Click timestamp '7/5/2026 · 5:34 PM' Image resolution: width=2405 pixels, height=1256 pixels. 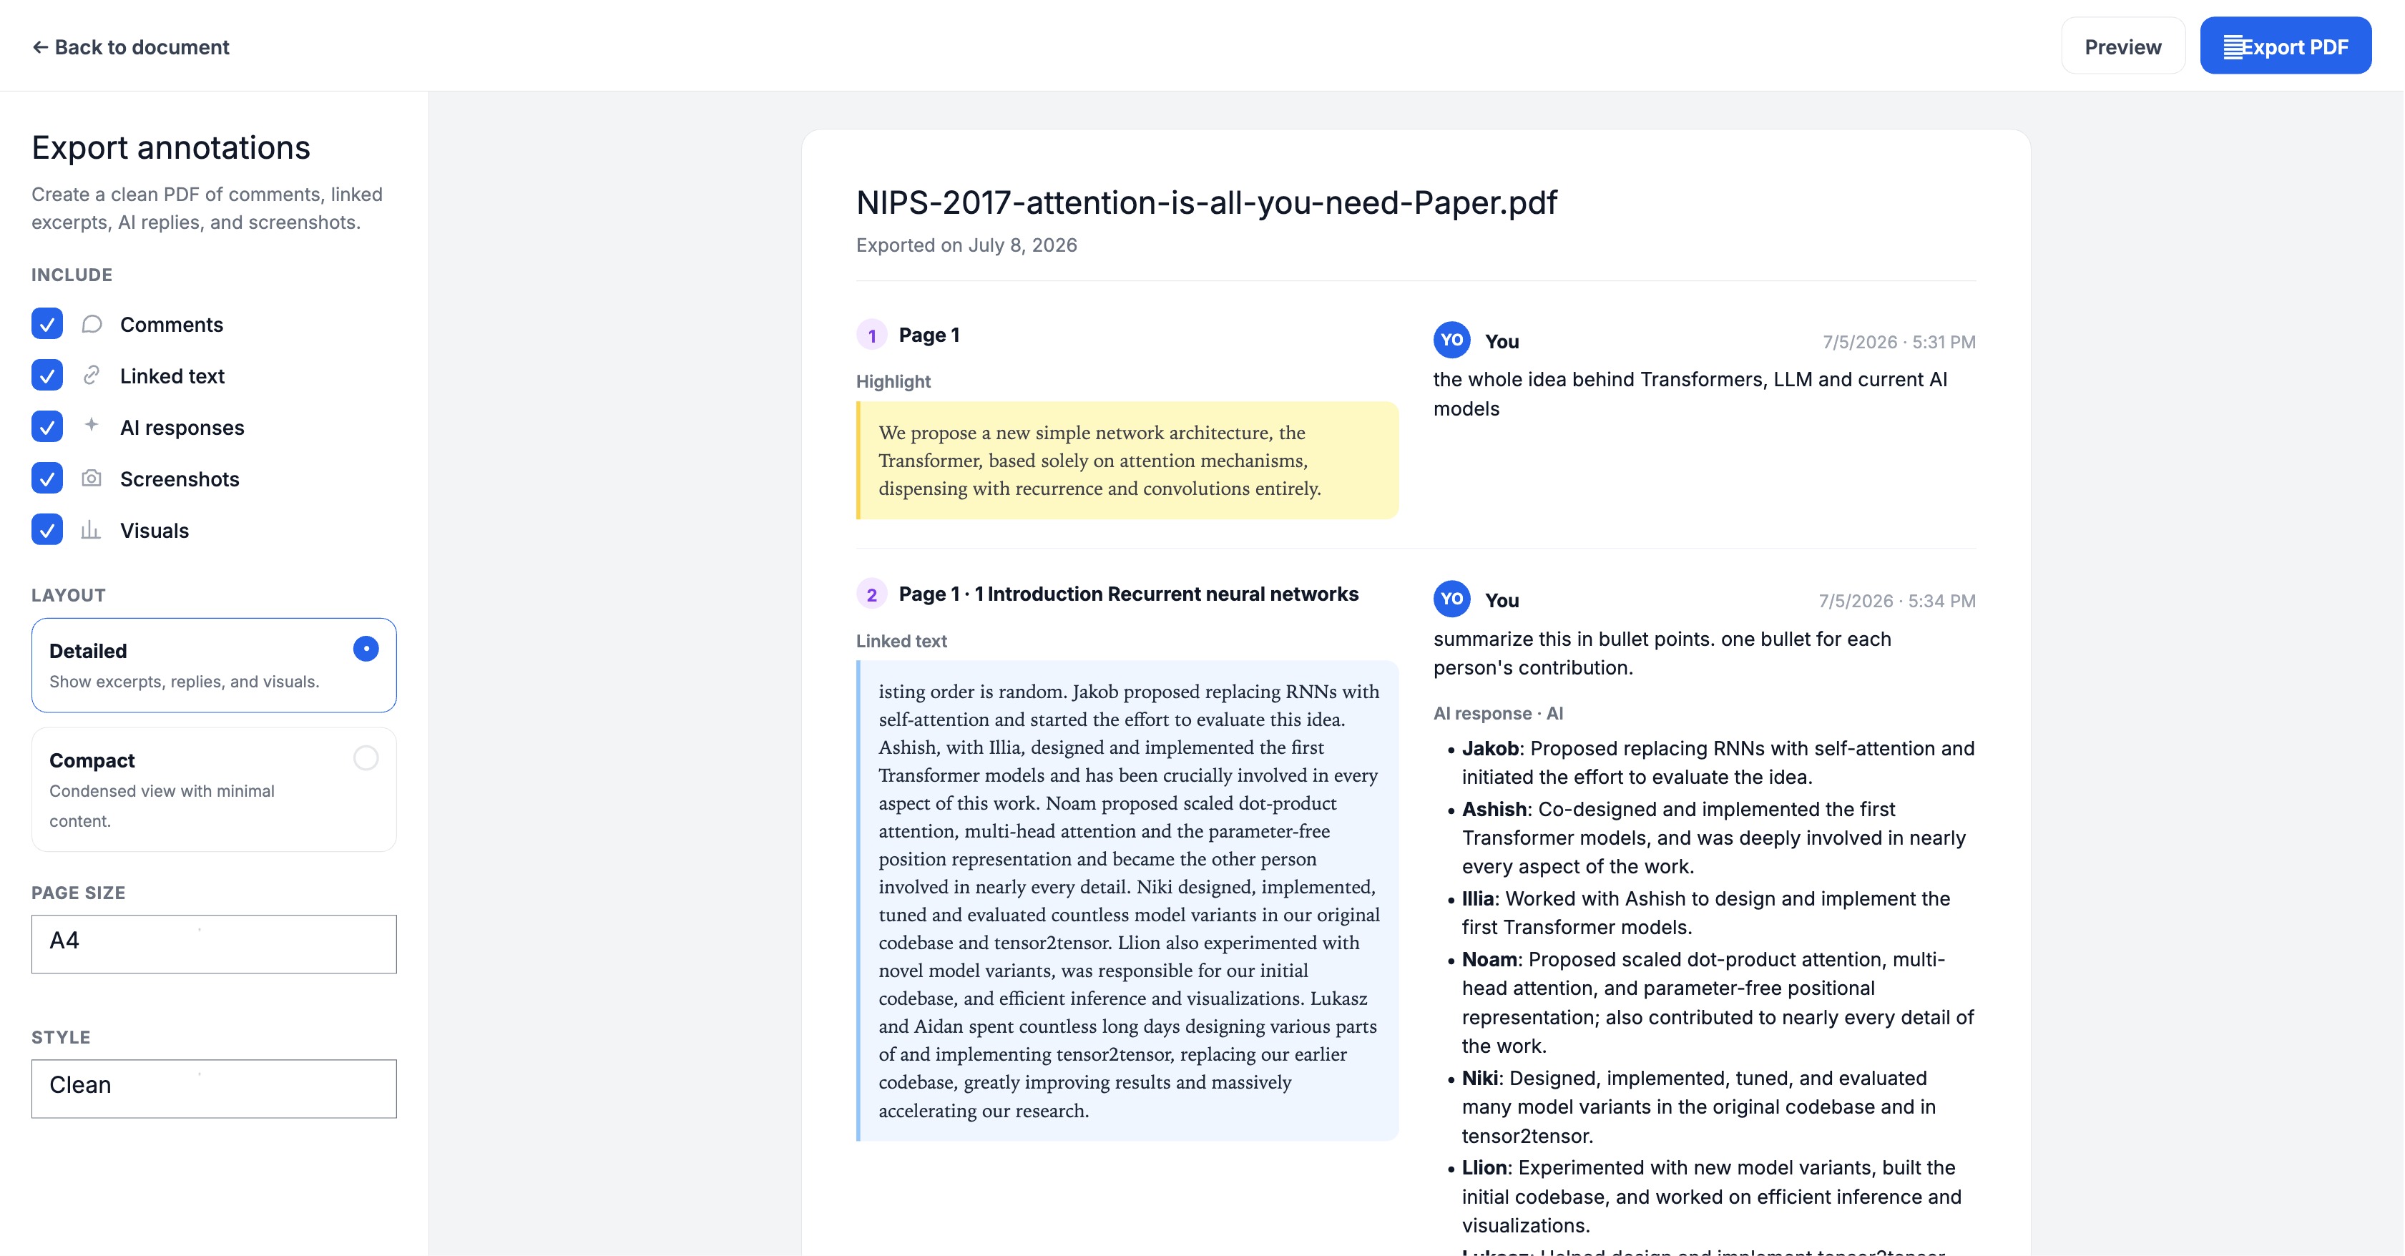point(1897,600)
